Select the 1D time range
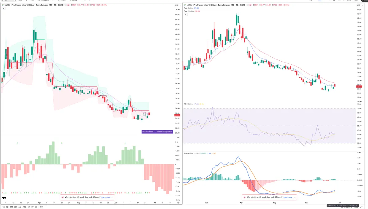The image size is (368, 209). coord(3,207)
